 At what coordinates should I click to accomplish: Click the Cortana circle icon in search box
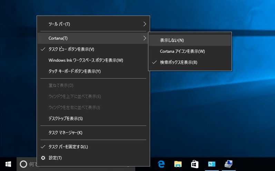click(x=23, y=164)
